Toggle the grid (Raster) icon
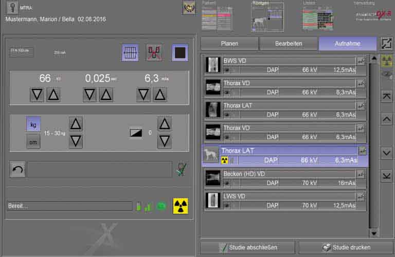This screenshot has width=395, height=257. pyautogui.click(x=130, y=53)
